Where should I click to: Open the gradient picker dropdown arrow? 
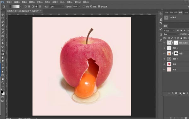point(20,7)
